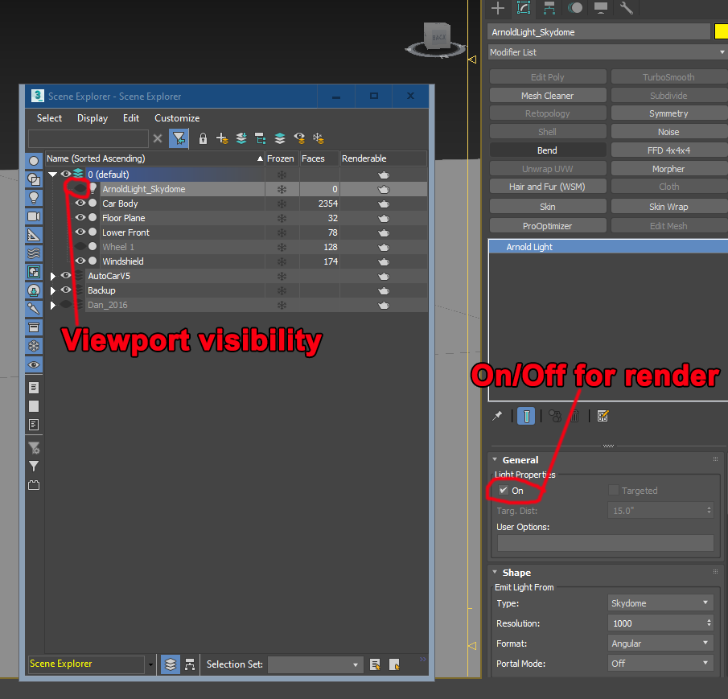
Task: Click the ProOptimizer button
Action: [547, 226]
